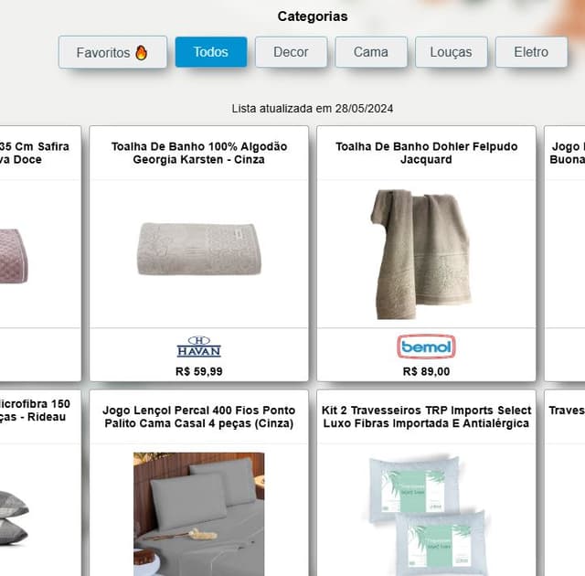Open Jogo Lençol Percal 400 Fios title

pos(199,417)
